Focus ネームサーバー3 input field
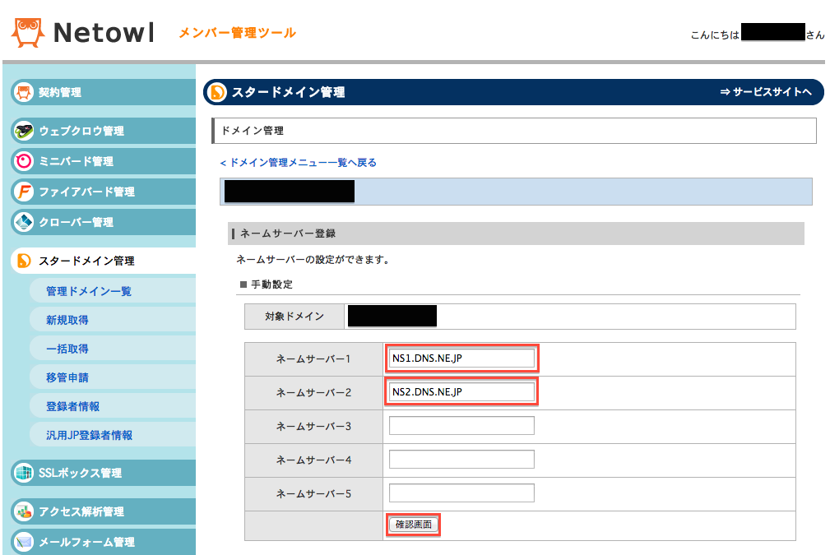This screenshot has height=555, width=830. (461, 425)
